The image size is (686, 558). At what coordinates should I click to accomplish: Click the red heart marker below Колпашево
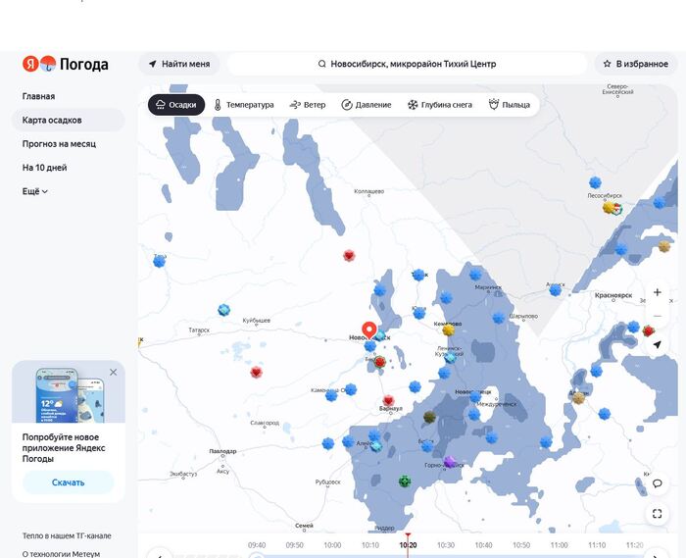pos(349,255)
